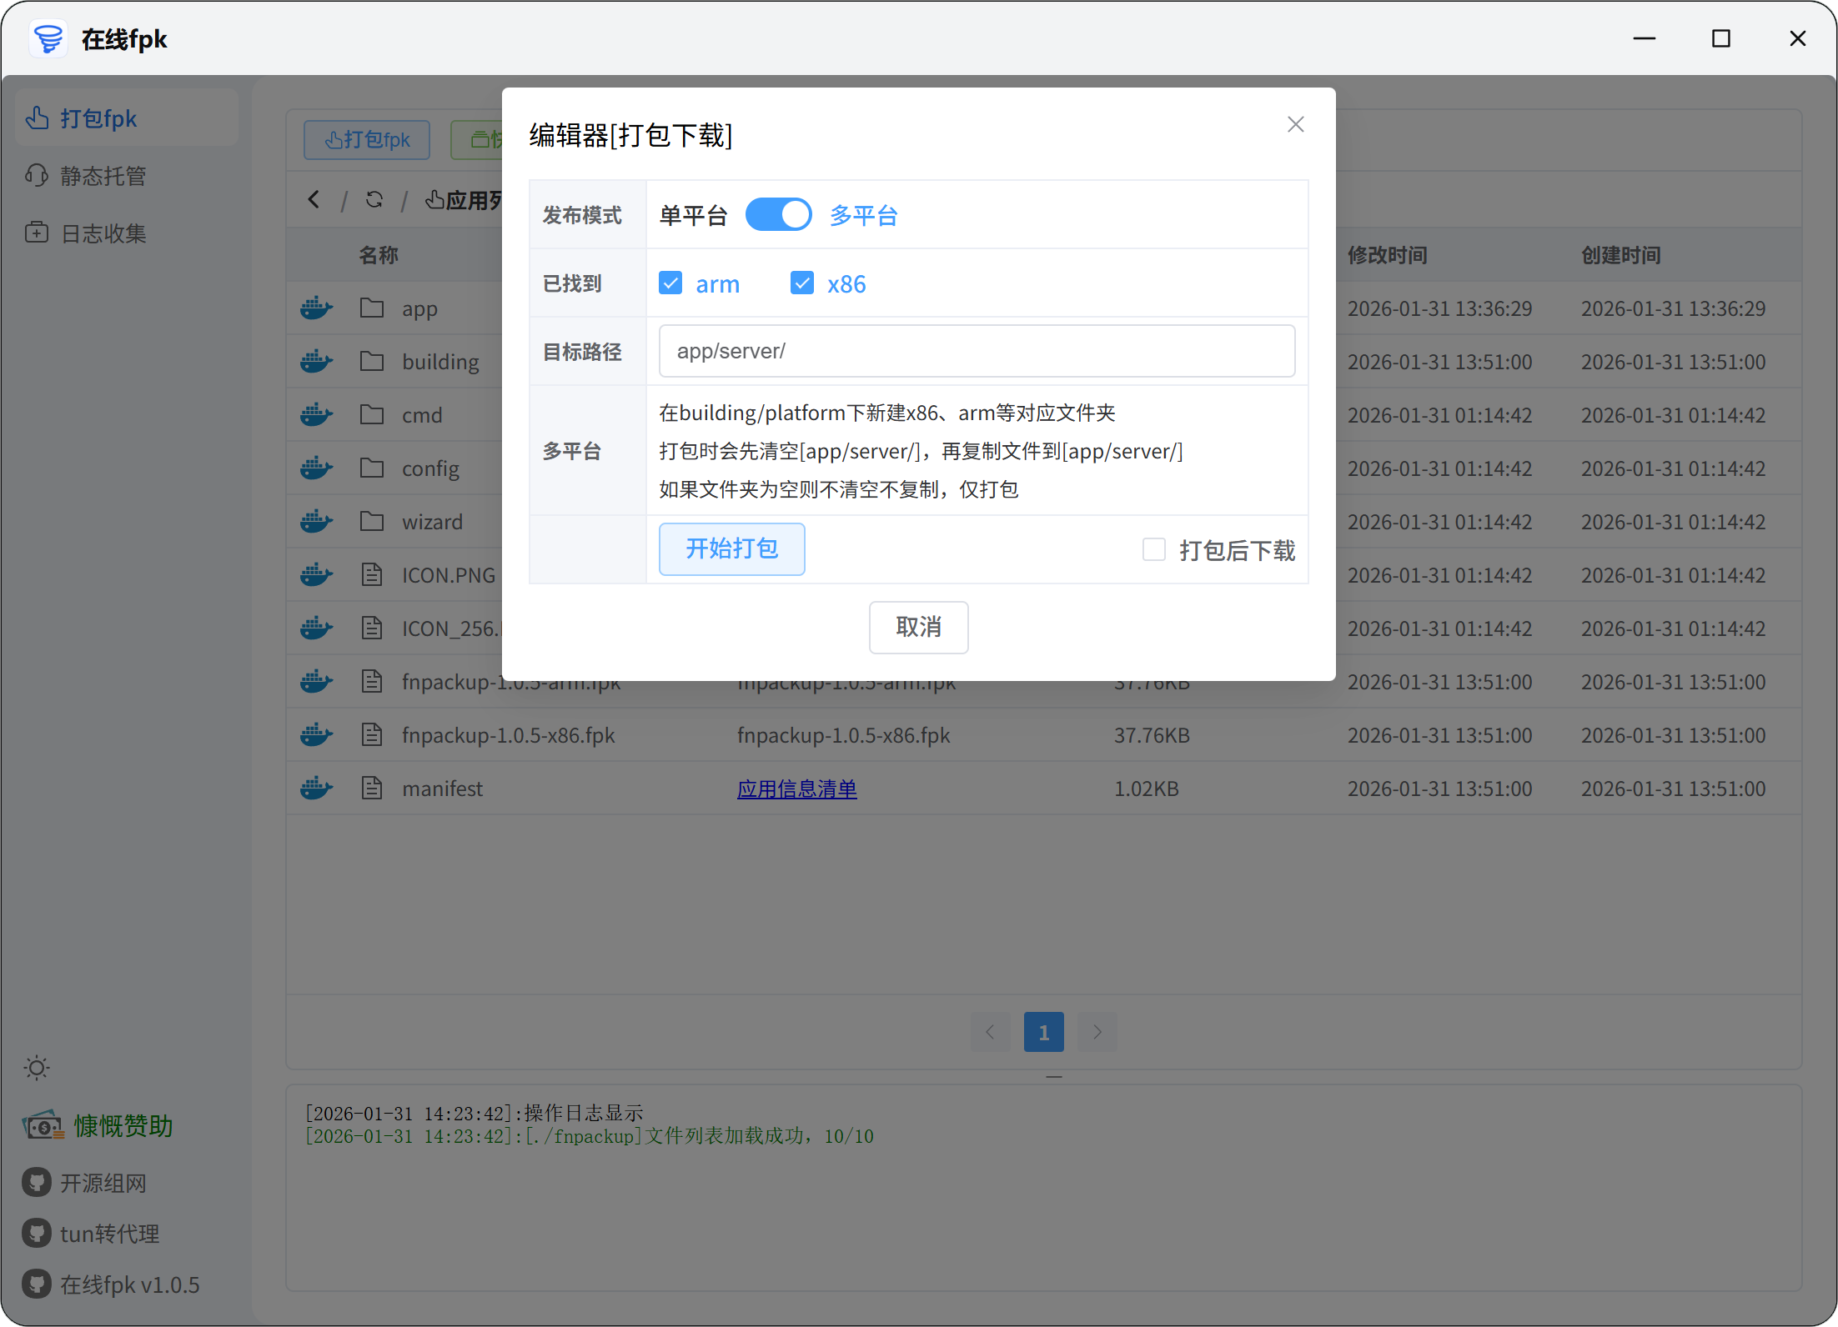Click the docker icon beside manifest
This screenshot has width=1838, height=1327.
(x=316, y=789)
